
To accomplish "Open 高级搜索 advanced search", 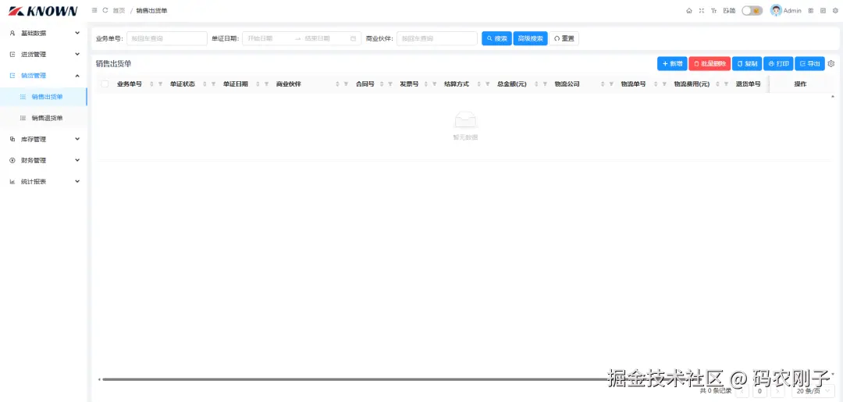I will (x=530, y=39).
